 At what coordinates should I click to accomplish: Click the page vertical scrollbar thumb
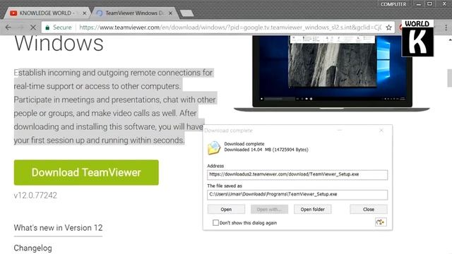tap(449, 78)
